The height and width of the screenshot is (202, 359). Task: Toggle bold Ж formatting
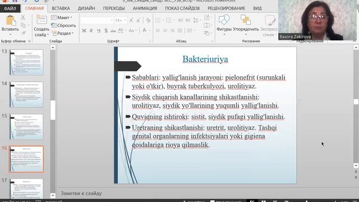[x=84, y=30]
